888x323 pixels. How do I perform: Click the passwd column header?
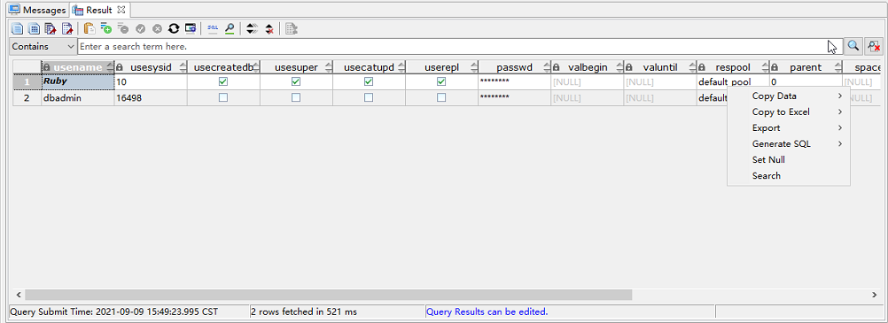coord(514,67)
